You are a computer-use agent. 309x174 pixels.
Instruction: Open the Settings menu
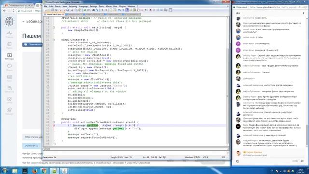click(x=93, y=6)
